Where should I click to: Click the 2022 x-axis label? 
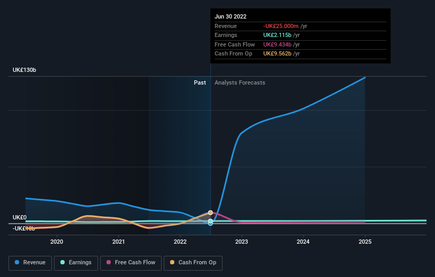tap(180, 242)
